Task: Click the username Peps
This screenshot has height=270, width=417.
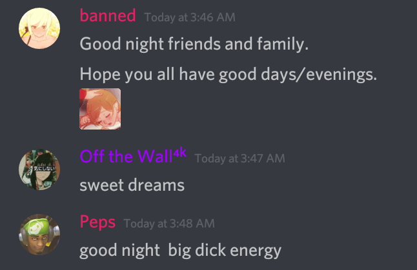Action: pyautogui.click(x=97, y=222)
